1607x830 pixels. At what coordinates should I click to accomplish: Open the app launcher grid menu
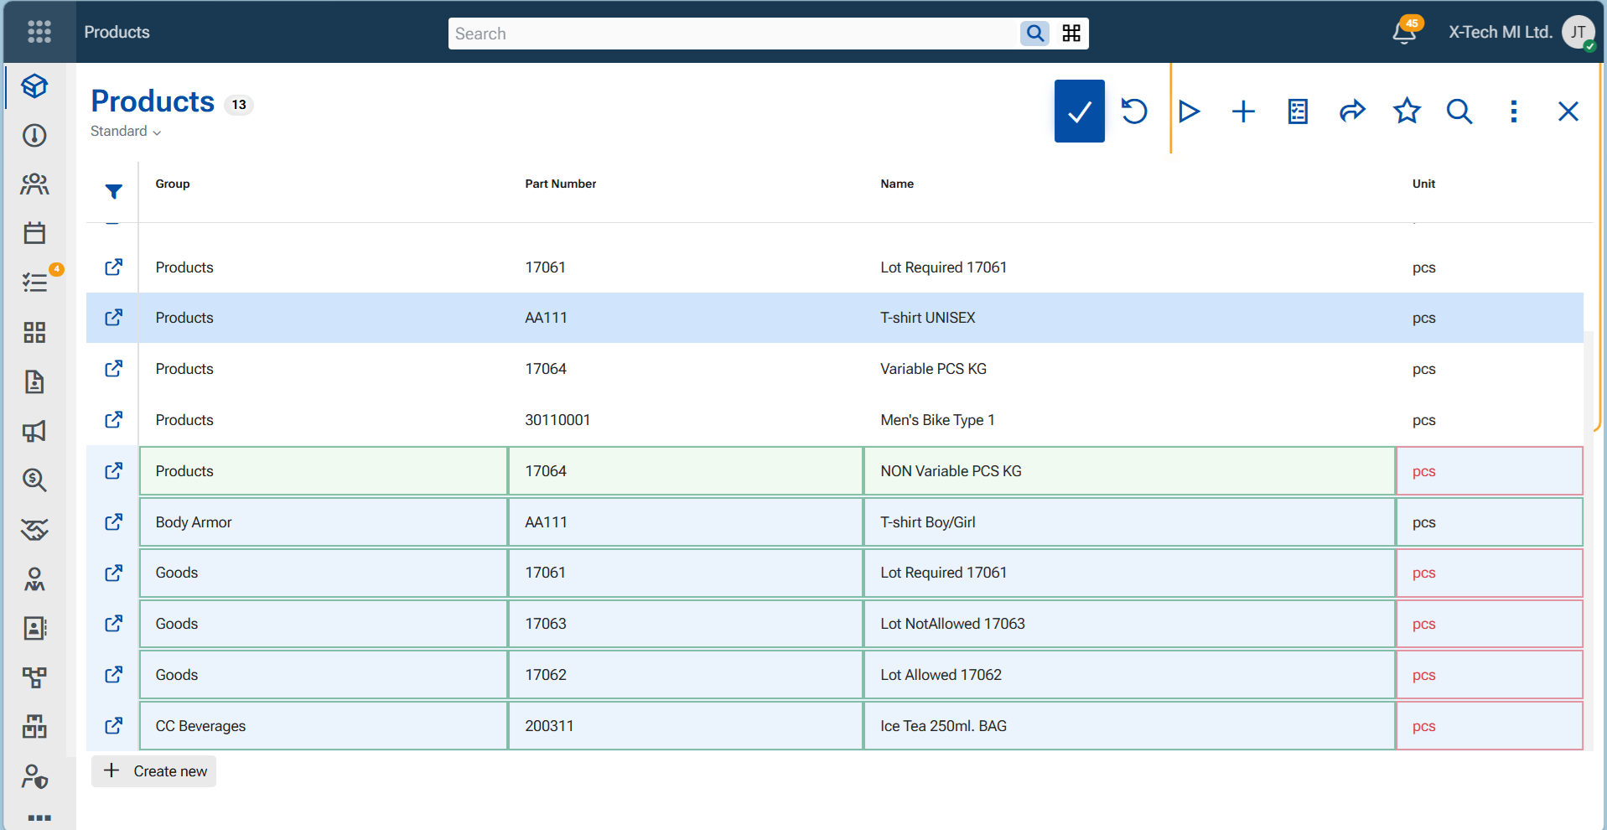coord(39,32)
